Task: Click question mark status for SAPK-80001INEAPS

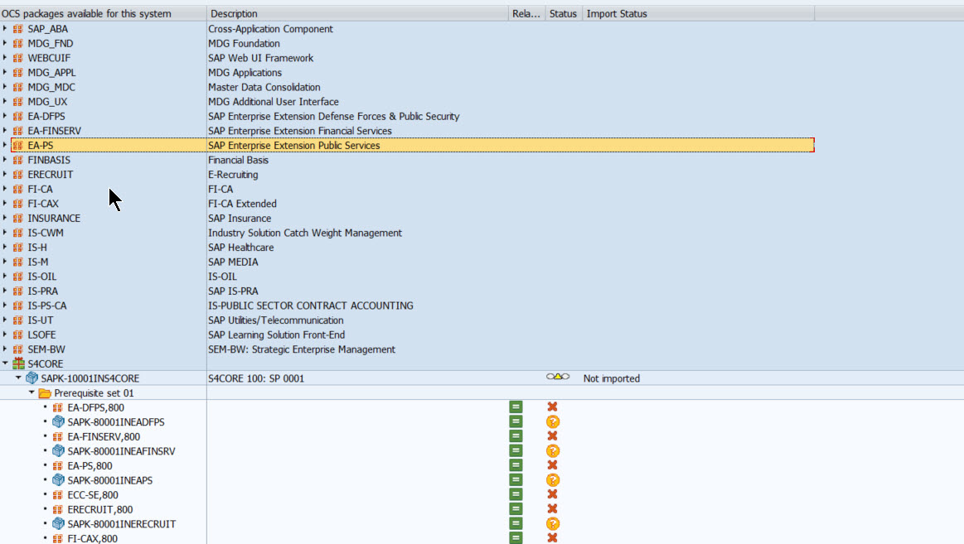Action: 552,480
